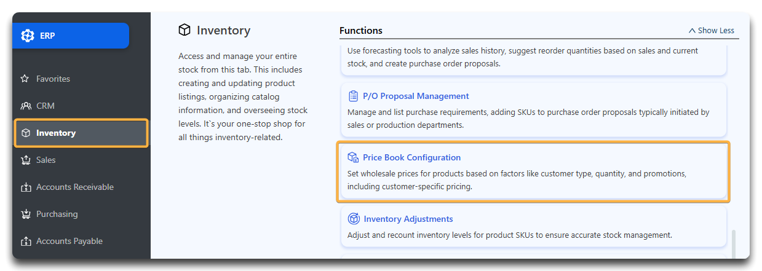Screen dimensions: 762x271
Task: Click the Favorites star icon
Action: 25,79
